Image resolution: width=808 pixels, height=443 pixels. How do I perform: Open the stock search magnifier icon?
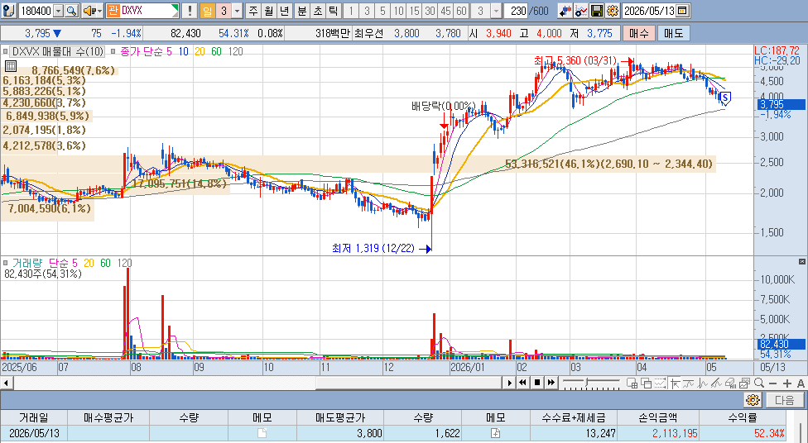click(x=72, y=10)
